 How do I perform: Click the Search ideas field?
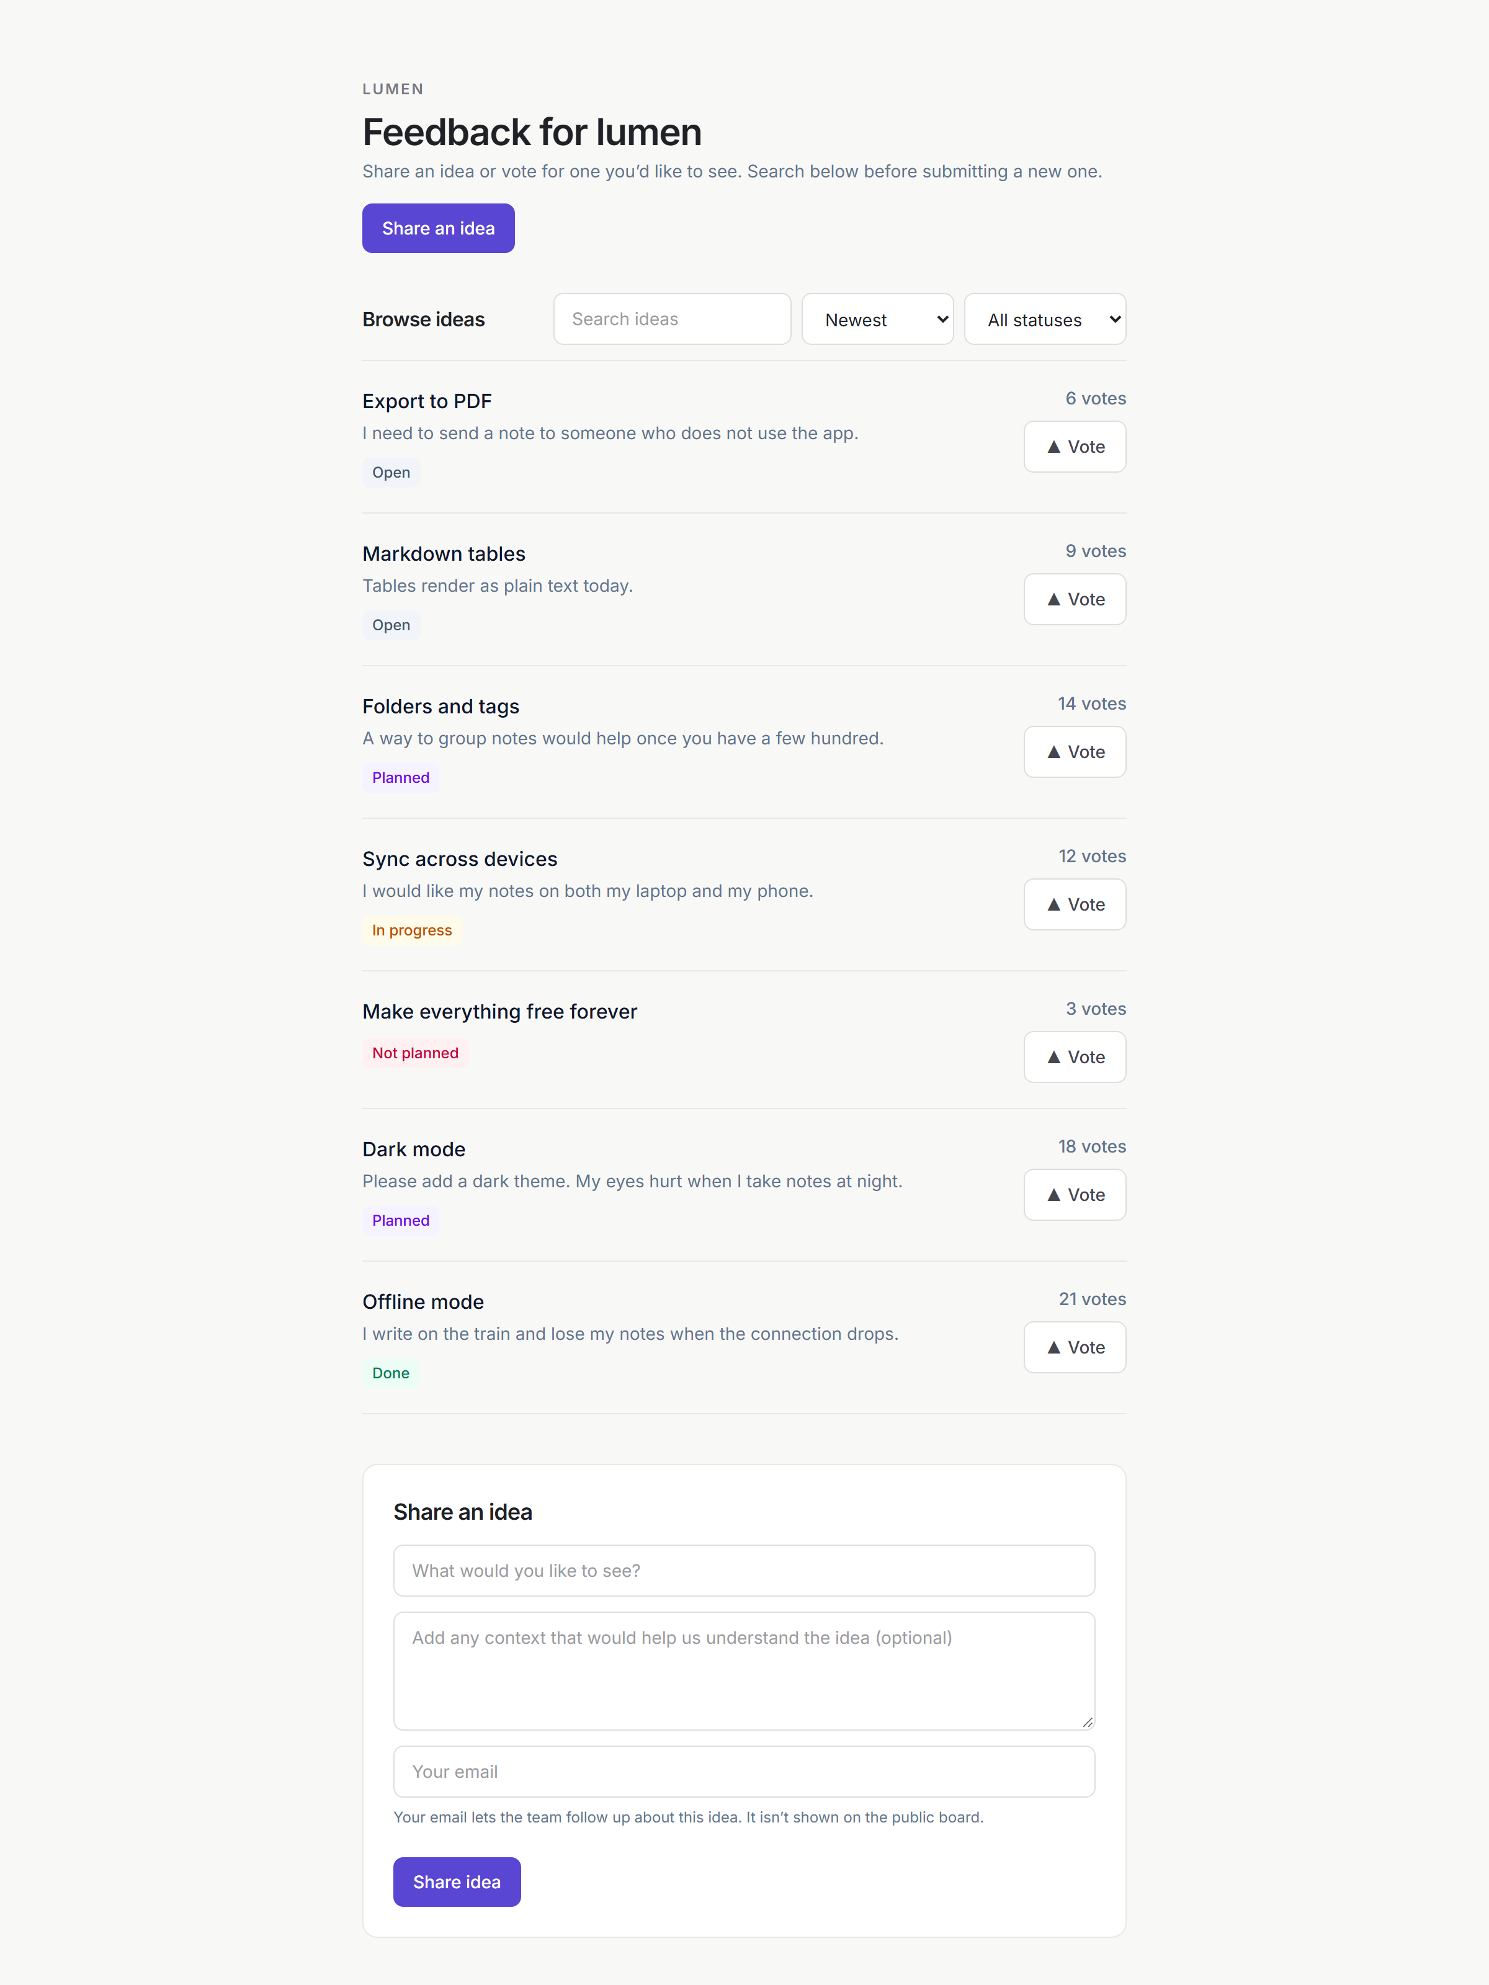tap(673, 319)
